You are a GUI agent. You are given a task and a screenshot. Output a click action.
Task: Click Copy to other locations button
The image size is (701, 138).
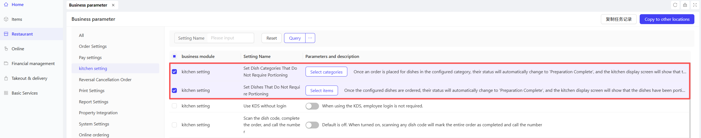667,19
